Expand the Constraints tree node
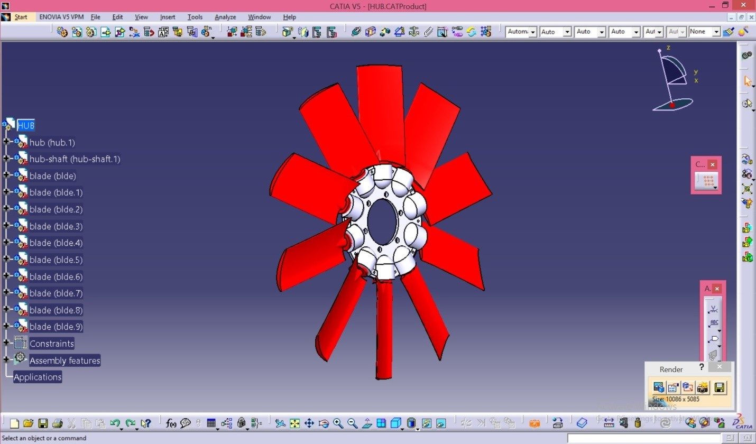The image size is (756, 444). coord(6,343)
